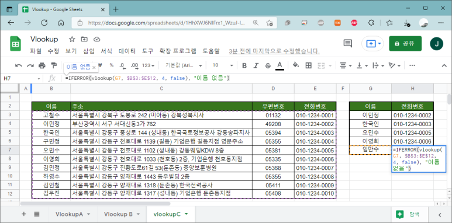Open the font size dropdown
The width and height of the screenshot is (452, 223).
pyautogui.click(x=223, y=65)
